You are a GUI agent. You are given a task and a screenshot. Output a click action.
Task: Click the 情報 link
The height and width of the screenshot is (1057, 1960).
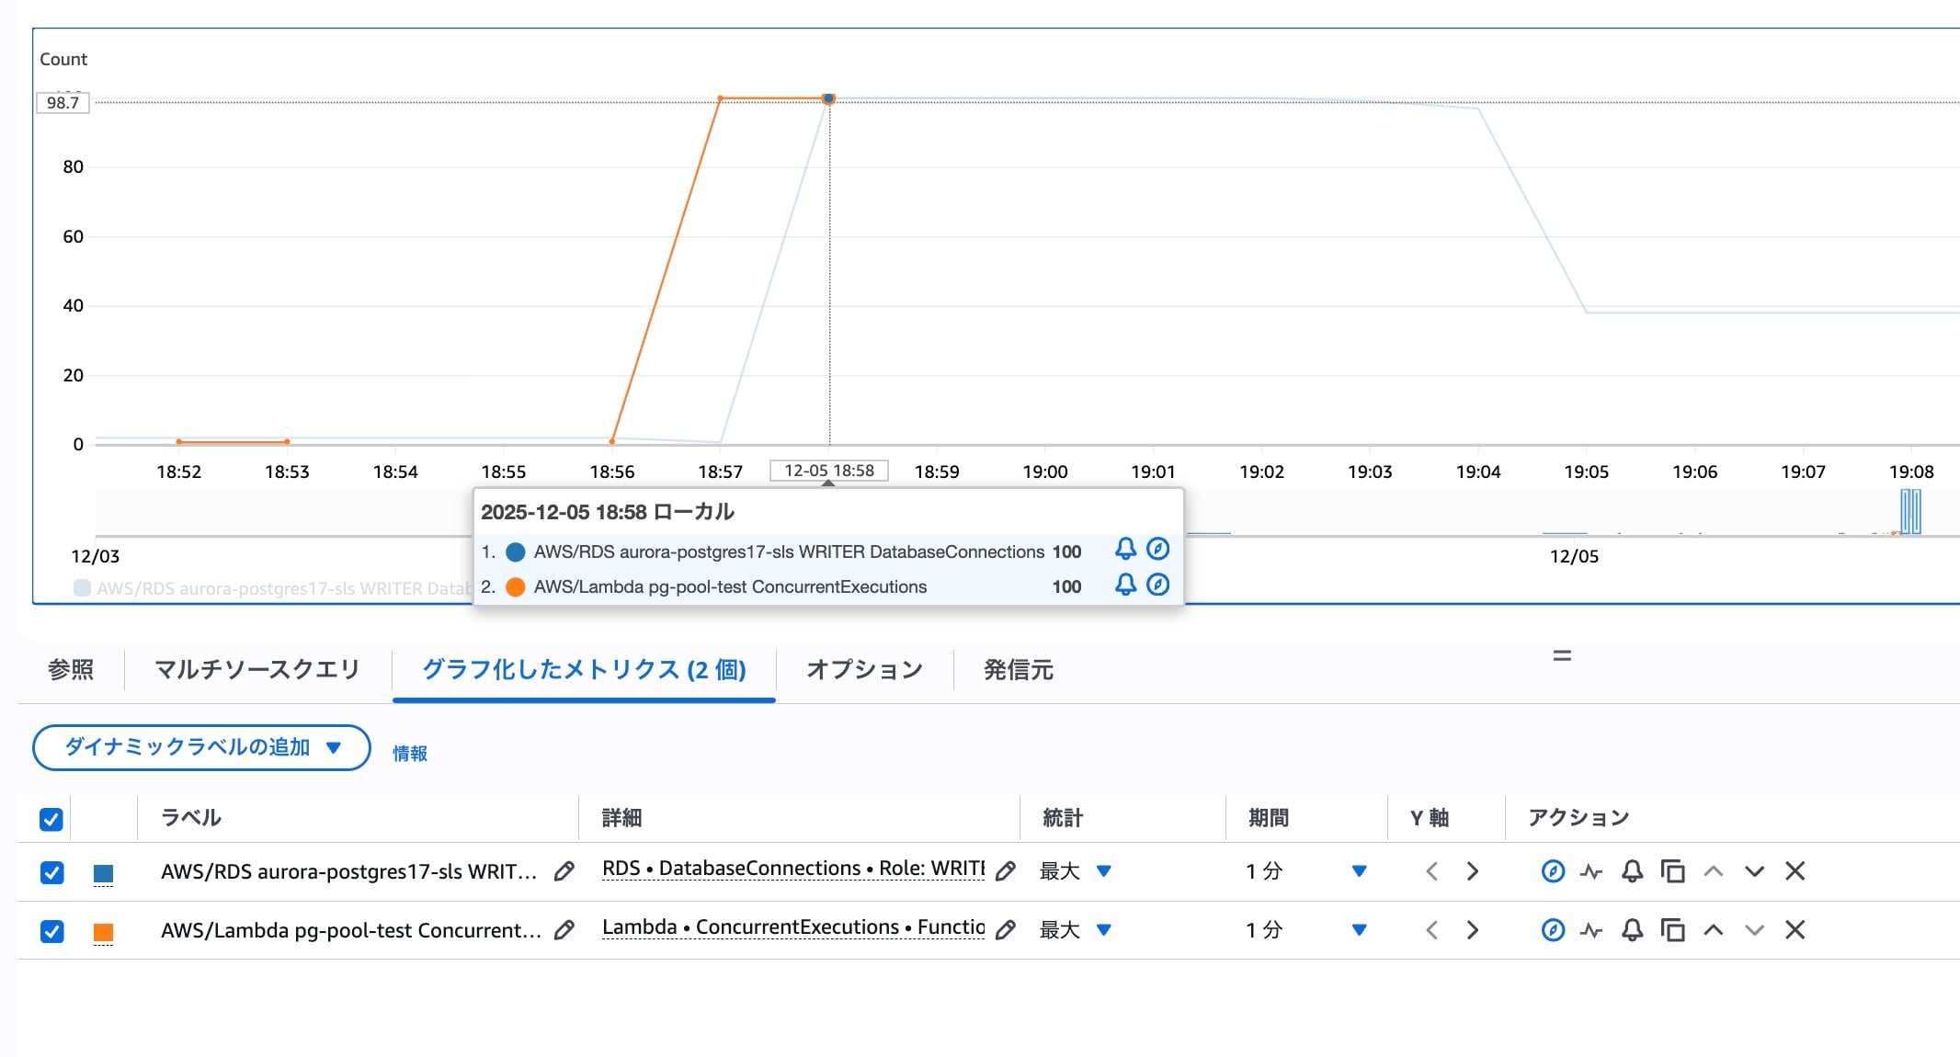[x=410, y=752]
